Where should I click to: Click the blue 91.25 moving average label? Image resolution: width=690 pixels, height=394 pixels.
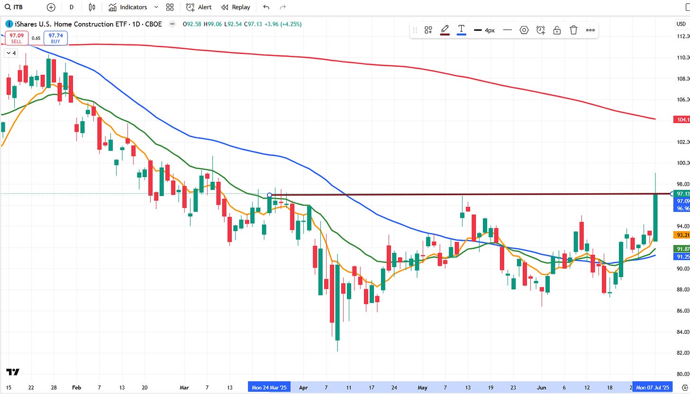tap(681, 256)
